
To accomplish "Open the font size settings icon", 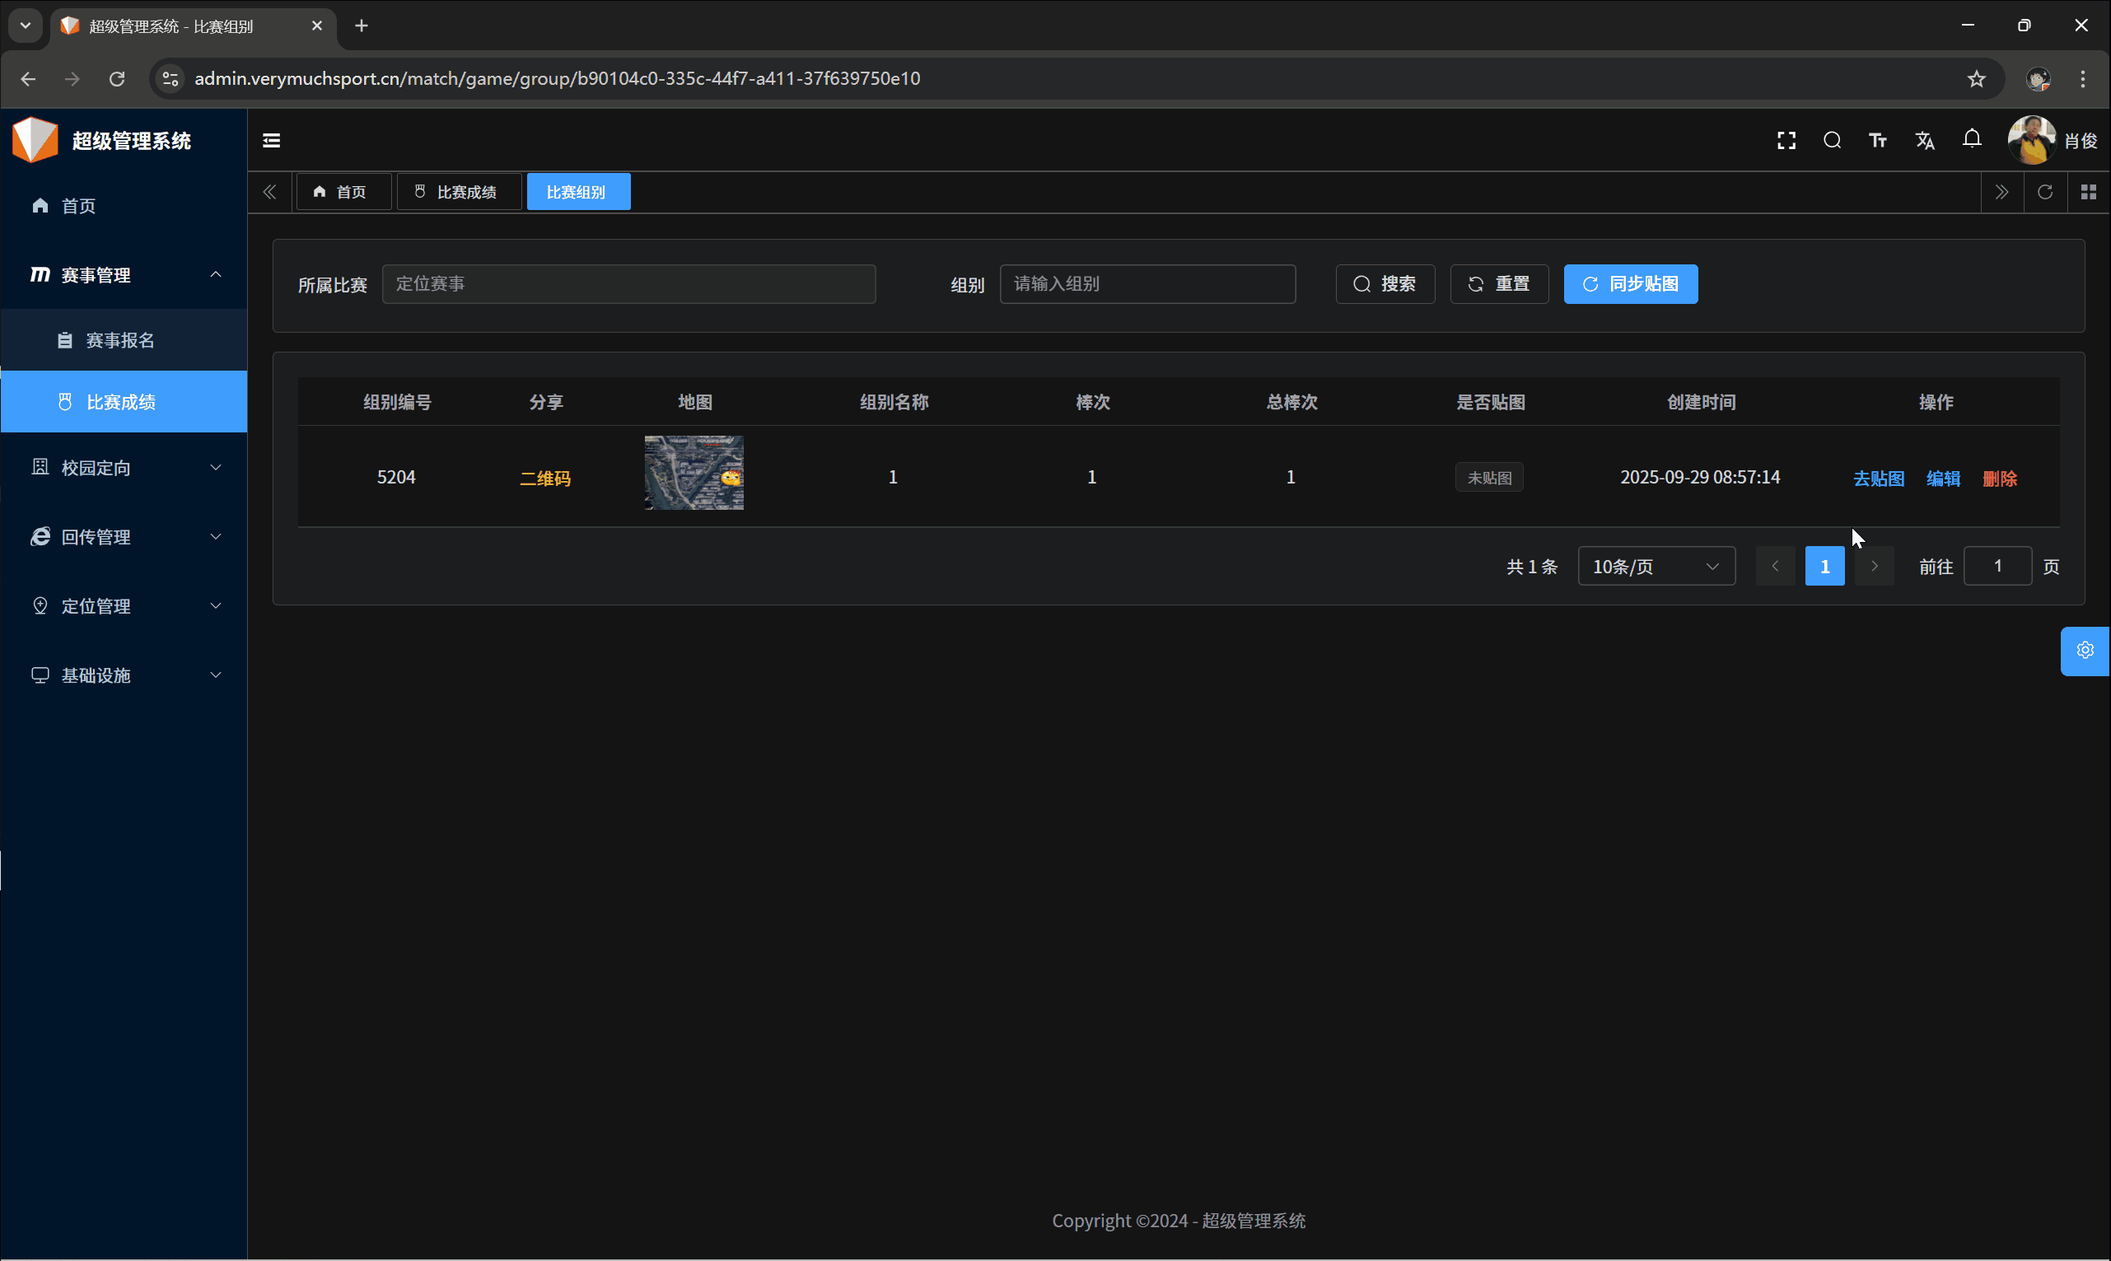I will [1877, 141].
